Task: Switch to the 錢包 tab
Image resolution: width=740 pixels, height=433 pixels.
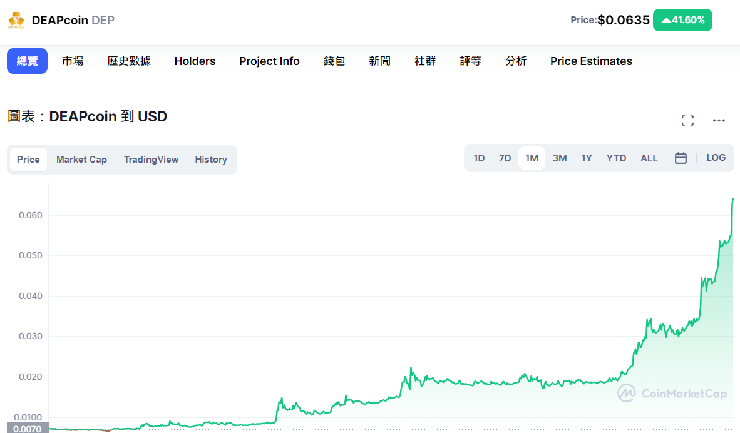Action: point(334,61)
